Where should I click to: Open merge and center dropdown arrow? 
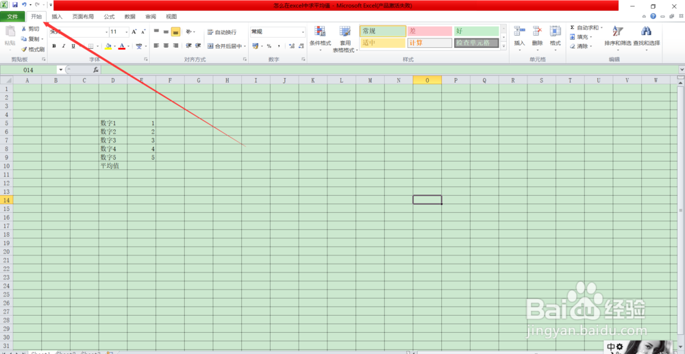coord(245,46)
